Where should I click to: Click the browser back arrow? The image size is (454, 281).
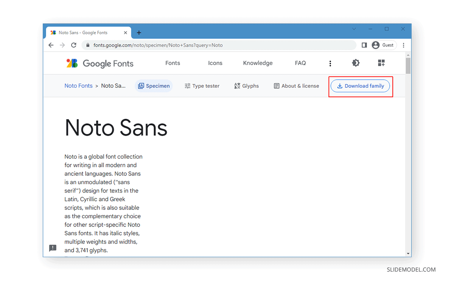pos(51,45)
